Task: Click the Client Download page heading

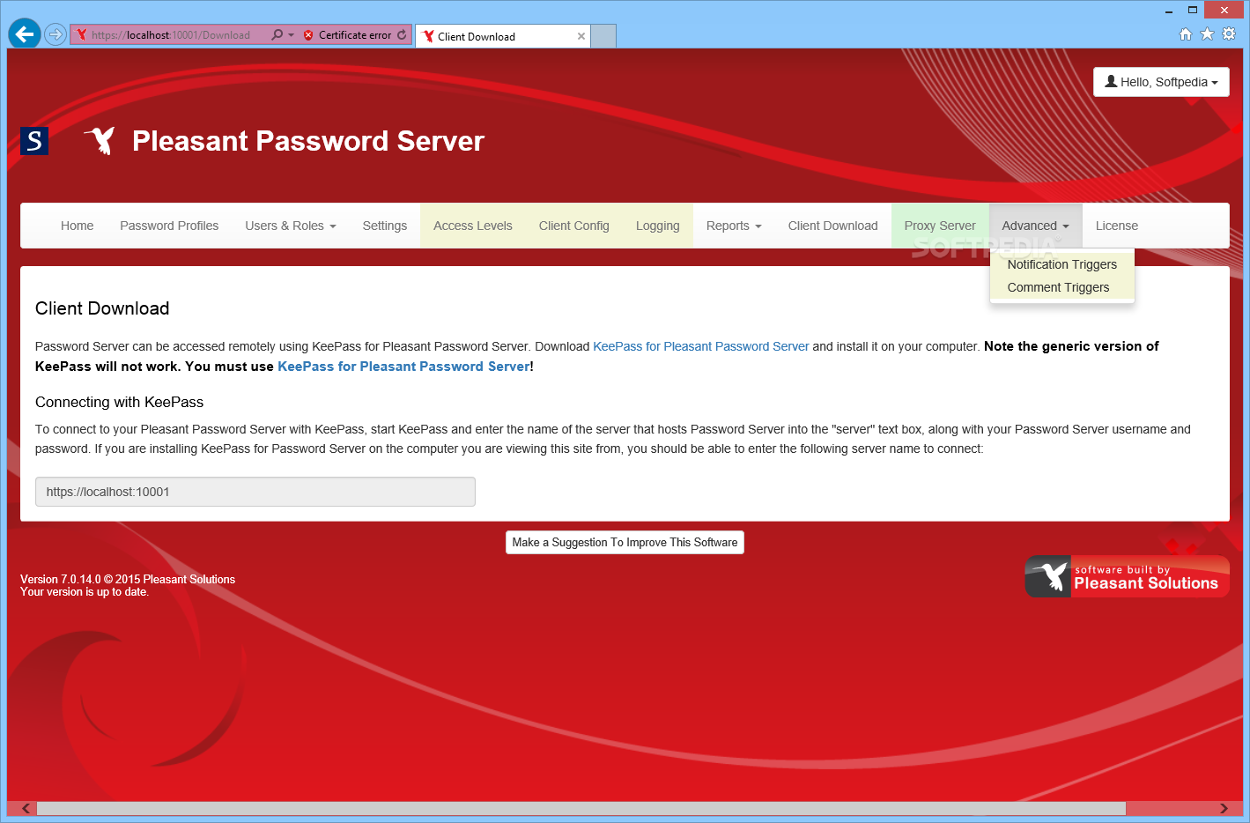Action: click(102, 308)
